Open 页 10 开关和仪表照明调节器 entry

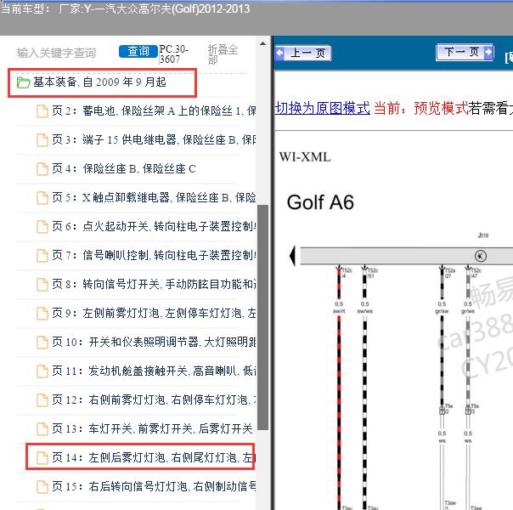154,342
